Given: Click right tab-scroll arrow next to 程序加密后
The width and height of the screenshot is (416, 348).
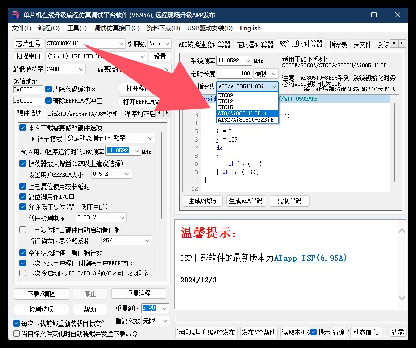Looking at the screenshot, I should 167,113.
